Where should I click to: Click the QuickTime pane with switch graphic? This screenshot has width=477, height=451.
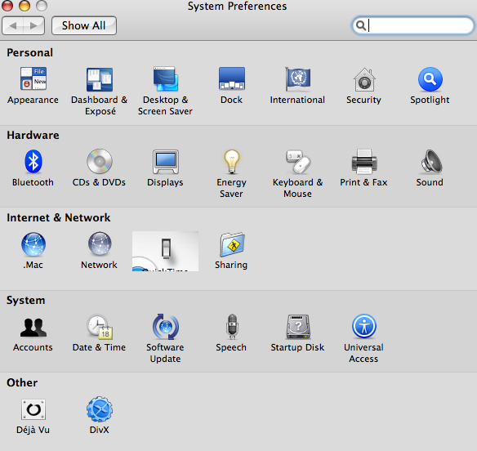point(165,251)
